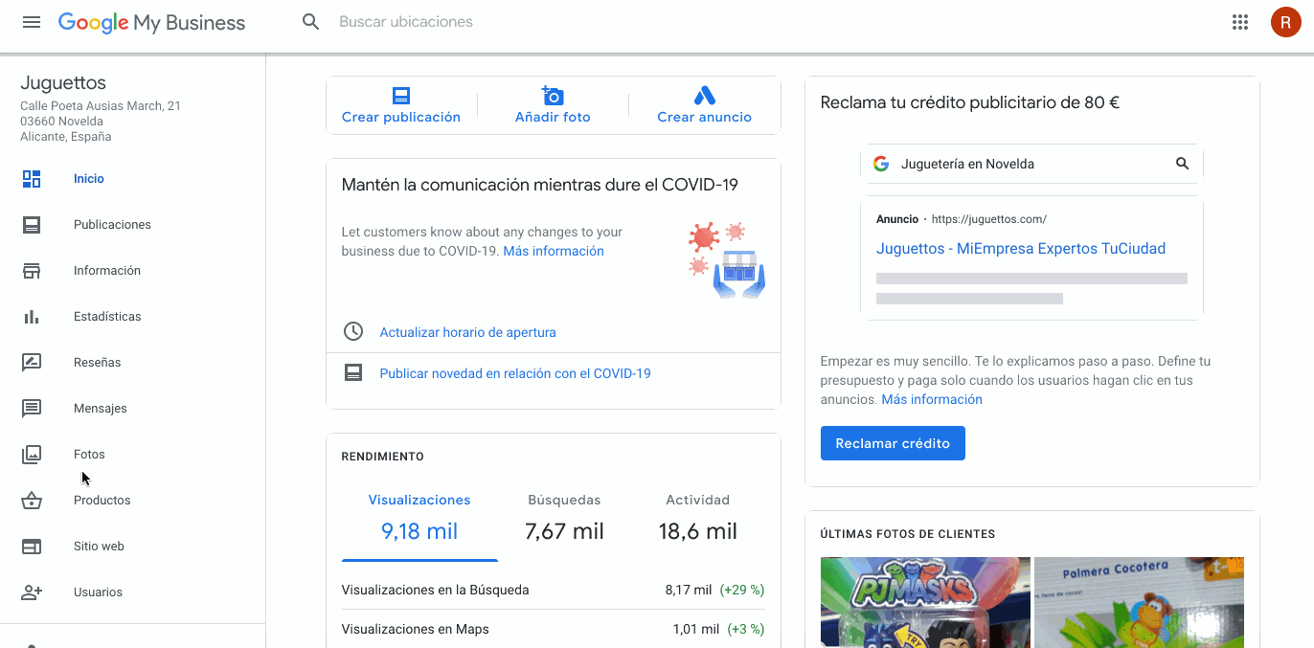Click the Inicio dashboard icon
Viewport: 1314px width, 648px height.
pos(32,179)
